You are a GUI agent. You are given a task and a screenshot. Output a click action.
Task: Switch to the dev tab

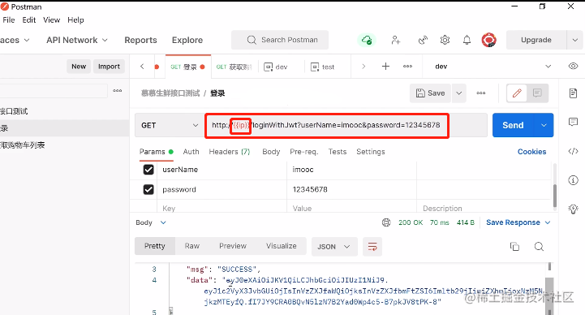click(x=282, y=67)
